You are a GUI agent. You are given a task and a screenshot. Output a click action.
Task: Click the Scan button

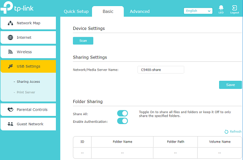[83, 41]
